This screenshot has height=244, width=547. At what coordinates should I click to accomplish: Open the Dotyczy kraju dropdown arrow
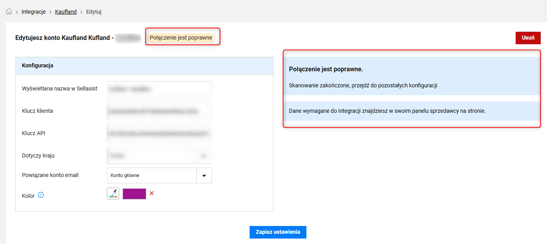(204, 155)
